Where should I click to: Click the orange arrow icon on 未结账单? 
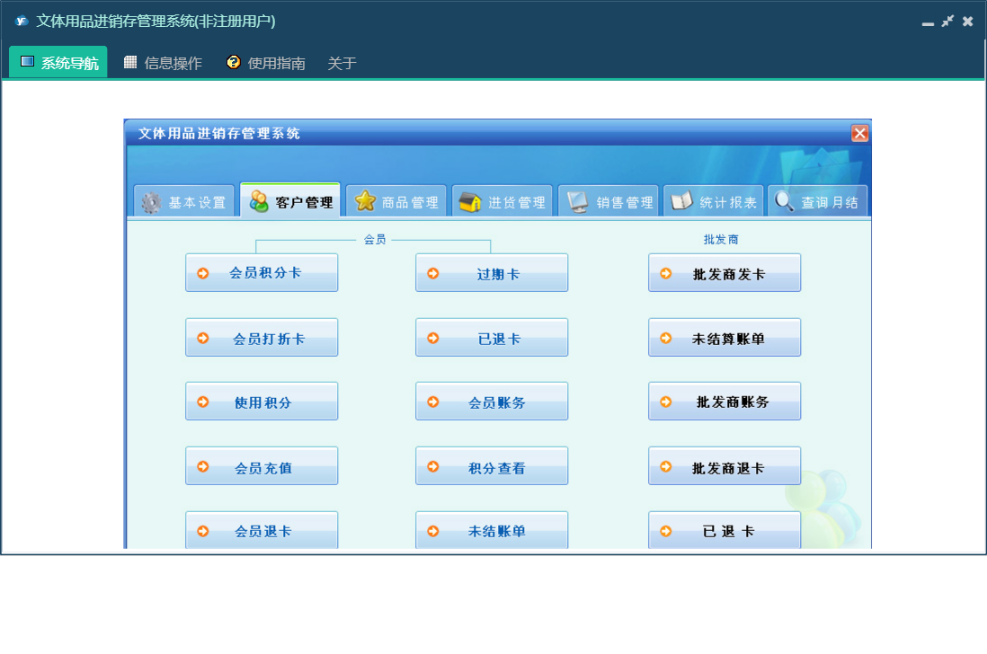433,531
